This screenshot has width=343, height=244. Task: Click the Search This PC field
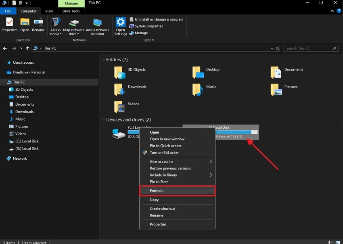coord(311,48)
